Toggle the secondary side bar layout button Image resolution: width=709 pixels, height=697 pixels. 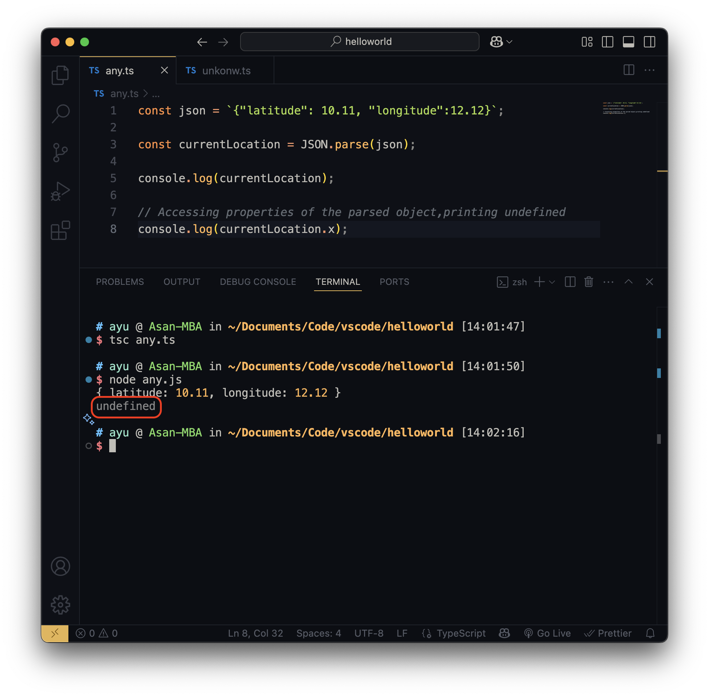pyautogui.click(x=649, y=42)
